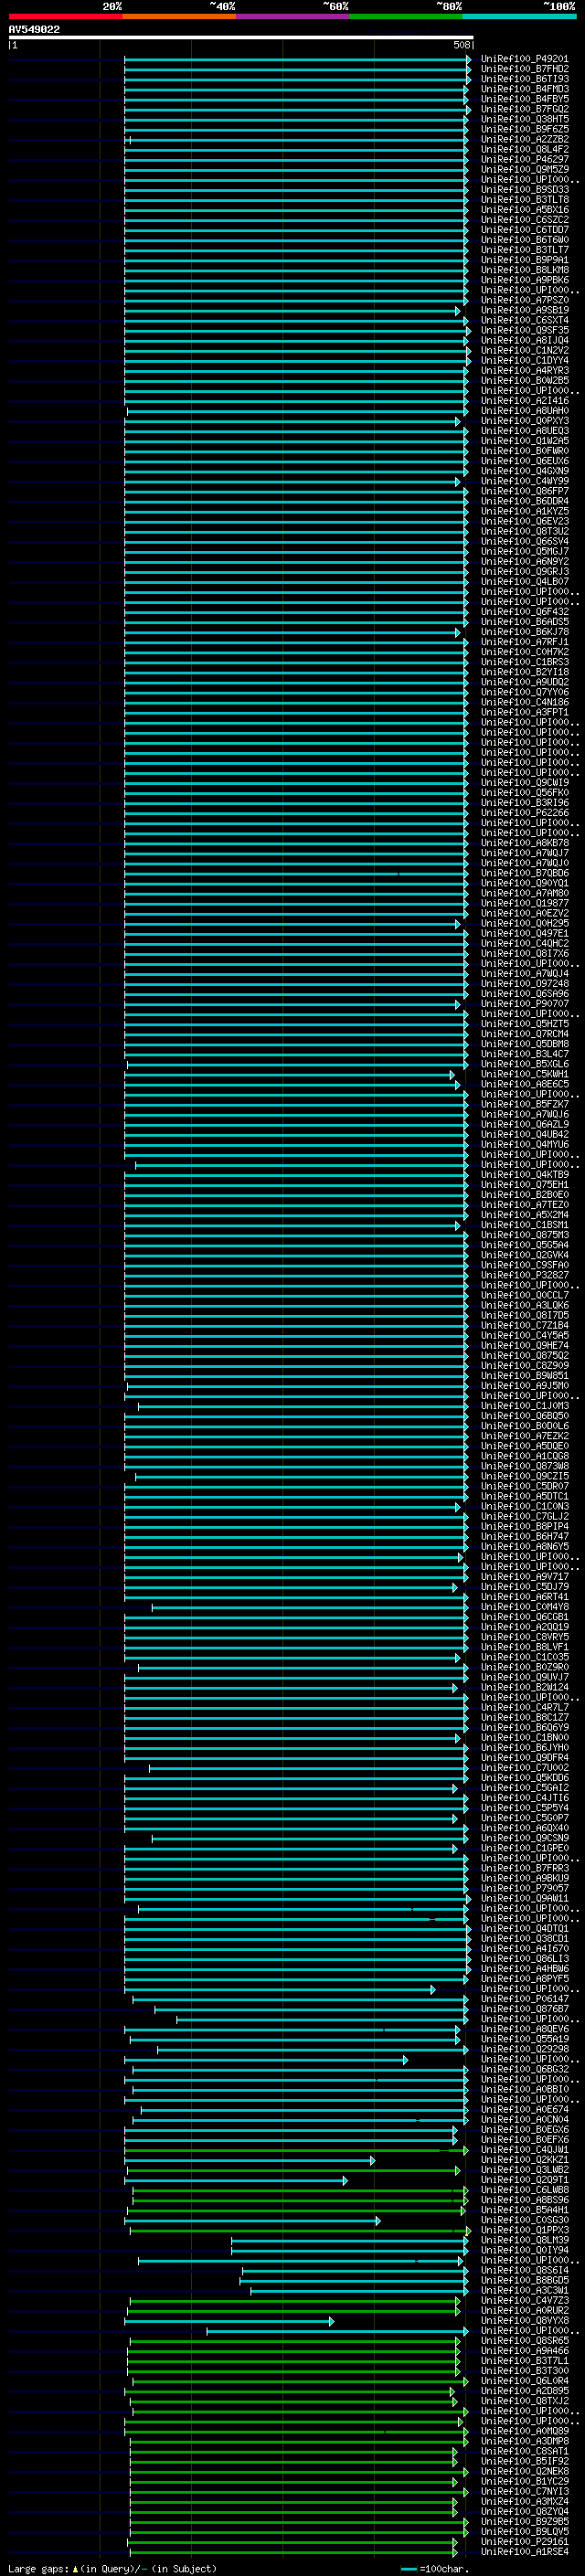Click the short cyan bar for UniRef100_Q8VYX8
This screenshot has width=585, height=2576.
pyautogui.click(x=228, y=2322)
